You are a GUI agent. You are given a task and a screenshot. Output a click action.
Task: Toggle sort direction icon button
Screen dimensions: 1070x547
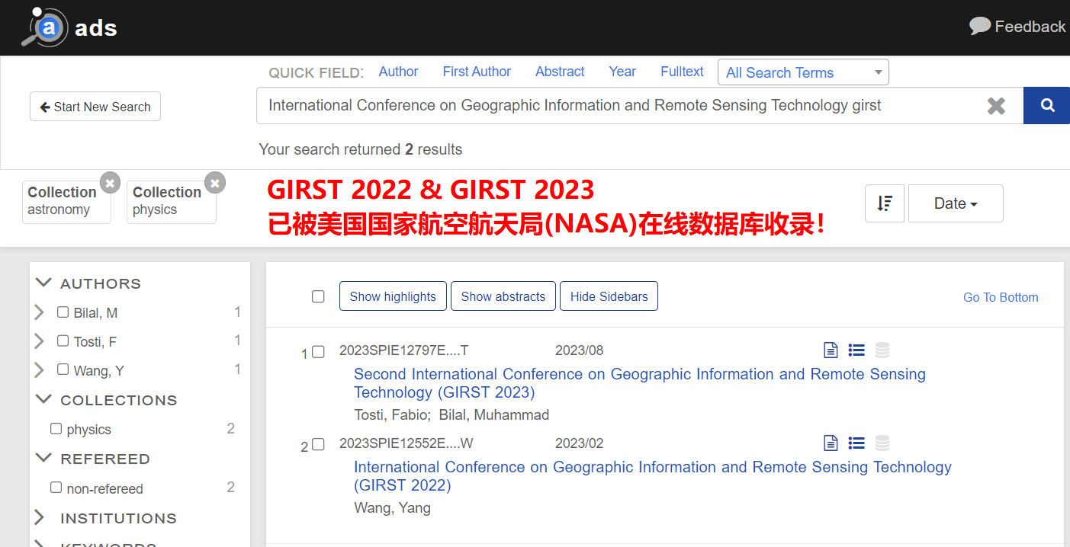885,203
